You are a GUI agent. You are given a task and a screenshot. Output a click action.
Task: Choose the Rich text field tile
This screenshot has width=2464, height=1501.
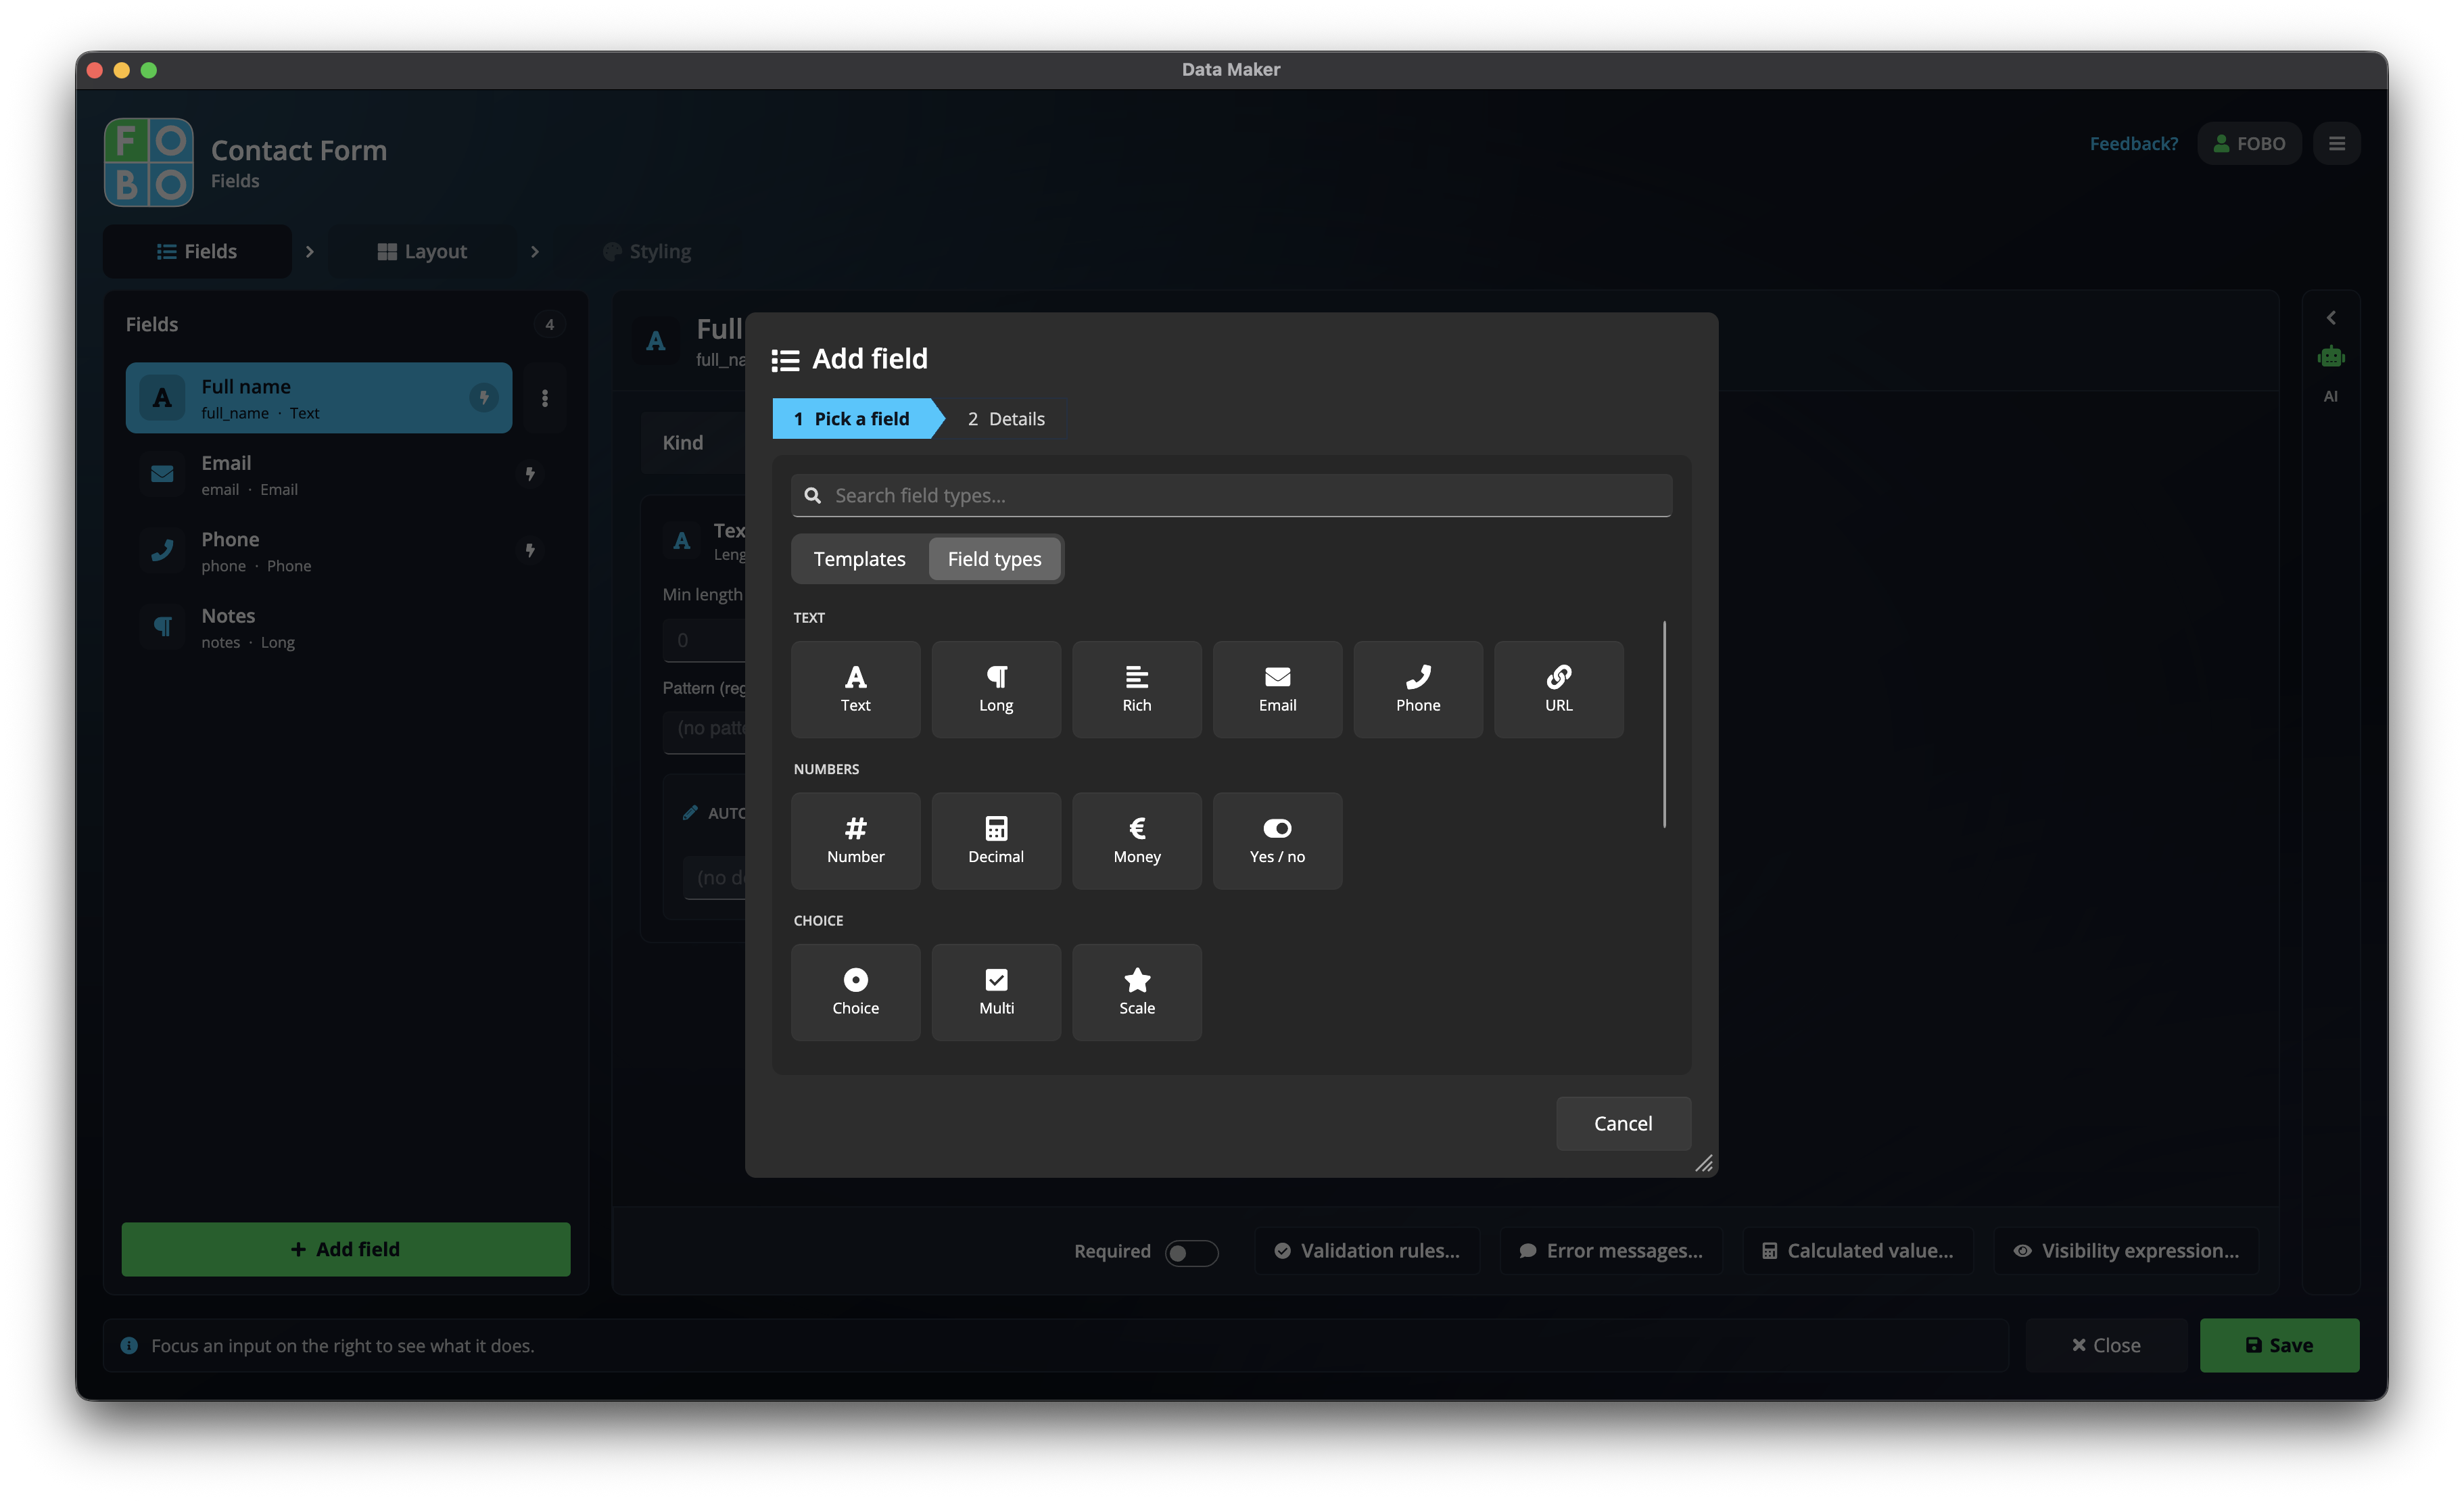click(1137, 689)
